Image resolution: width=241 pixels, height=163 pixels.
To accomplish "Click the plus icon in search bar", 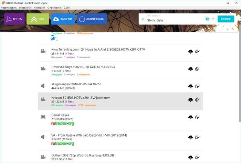I will click(213, 19).
